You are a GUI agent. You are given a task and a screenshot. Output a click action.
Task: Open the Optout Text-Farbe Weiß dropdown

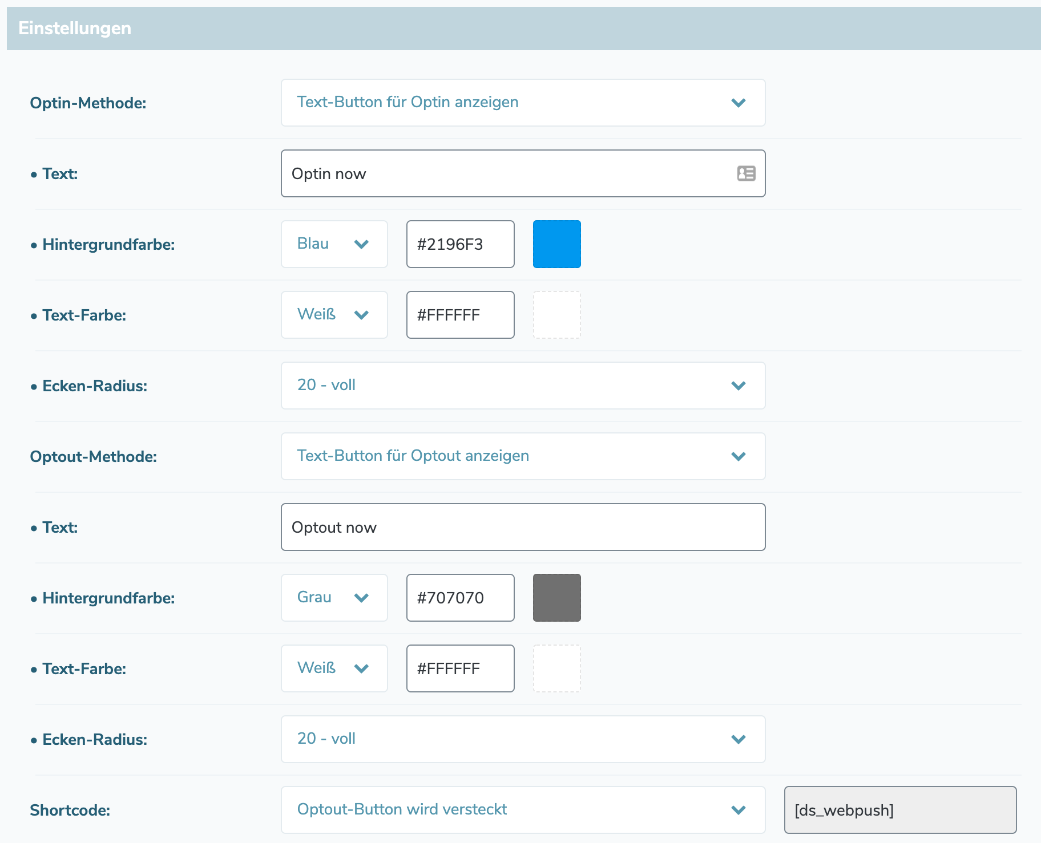334,668
